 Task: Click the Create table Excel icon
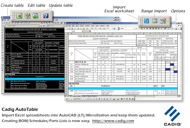tap(19, 16)
